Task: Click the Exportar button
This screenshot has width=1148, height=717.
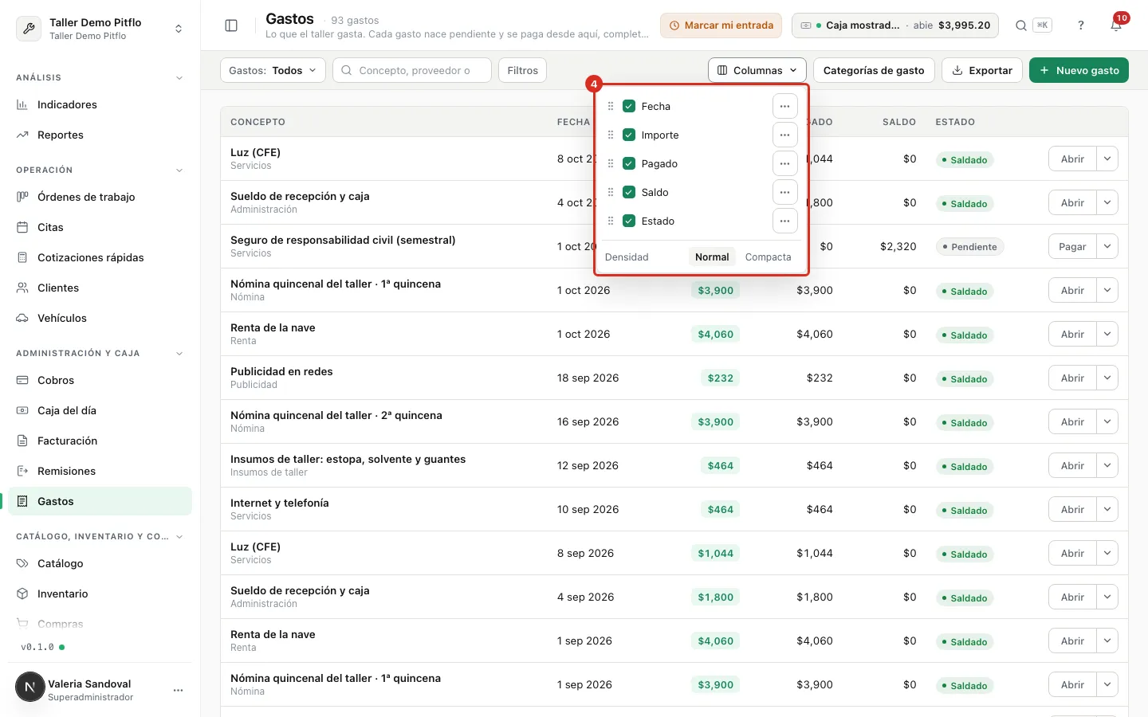Action: 982,70
